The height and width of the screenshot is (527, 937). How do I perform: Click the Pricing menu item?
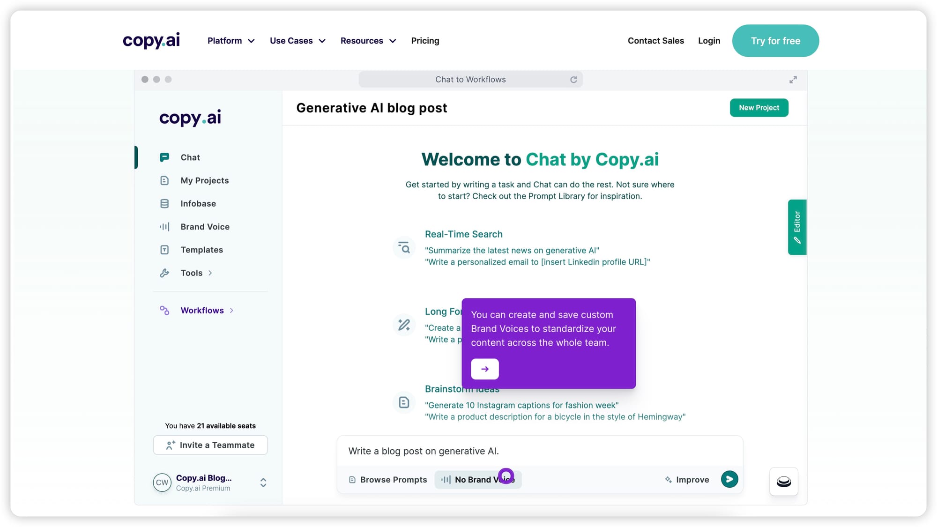click(425, 41)
